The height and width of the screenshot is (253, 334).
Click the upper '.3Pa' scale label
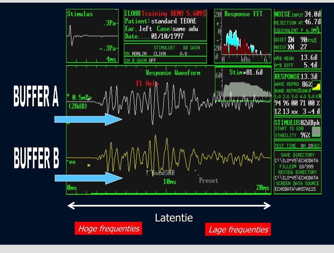coord(110,23)
